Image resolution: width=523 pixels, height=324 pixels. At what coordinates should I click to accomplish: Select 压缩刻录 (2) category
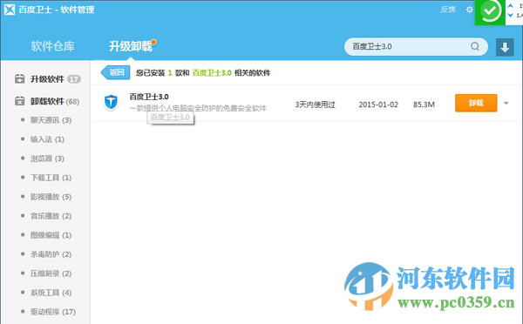(x=51, y=273)
